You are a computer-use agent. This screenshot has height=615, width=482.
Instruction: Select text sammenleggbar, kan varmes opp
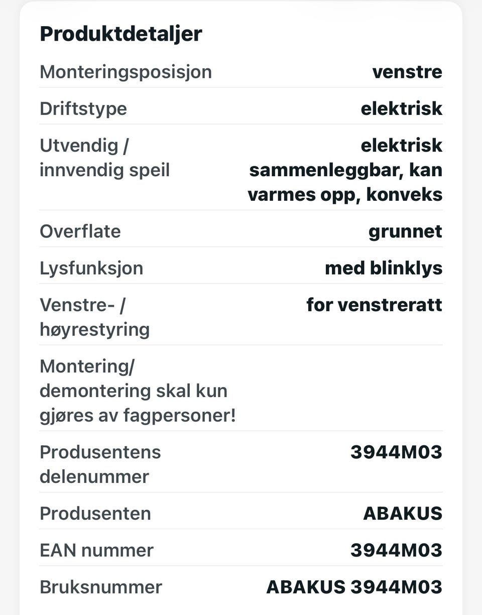click(346, 182)
